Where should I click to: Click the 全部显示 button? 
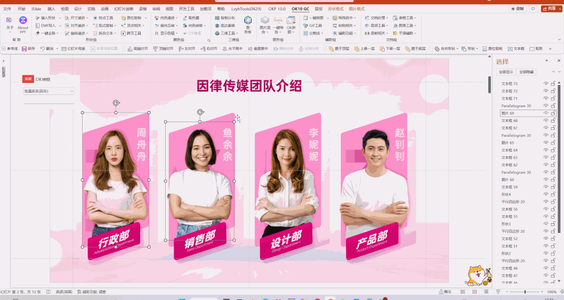[x=506, y=72]
